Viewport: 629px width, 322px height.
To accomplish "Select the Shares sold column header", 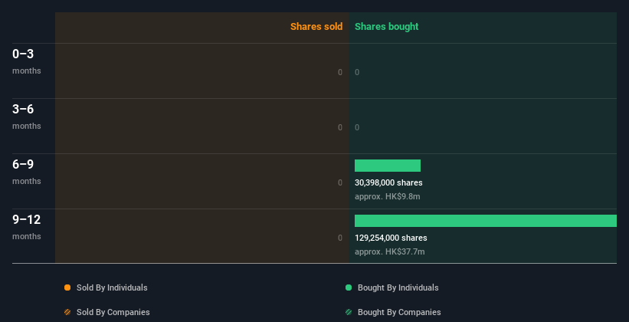I will tap(316, 27).
